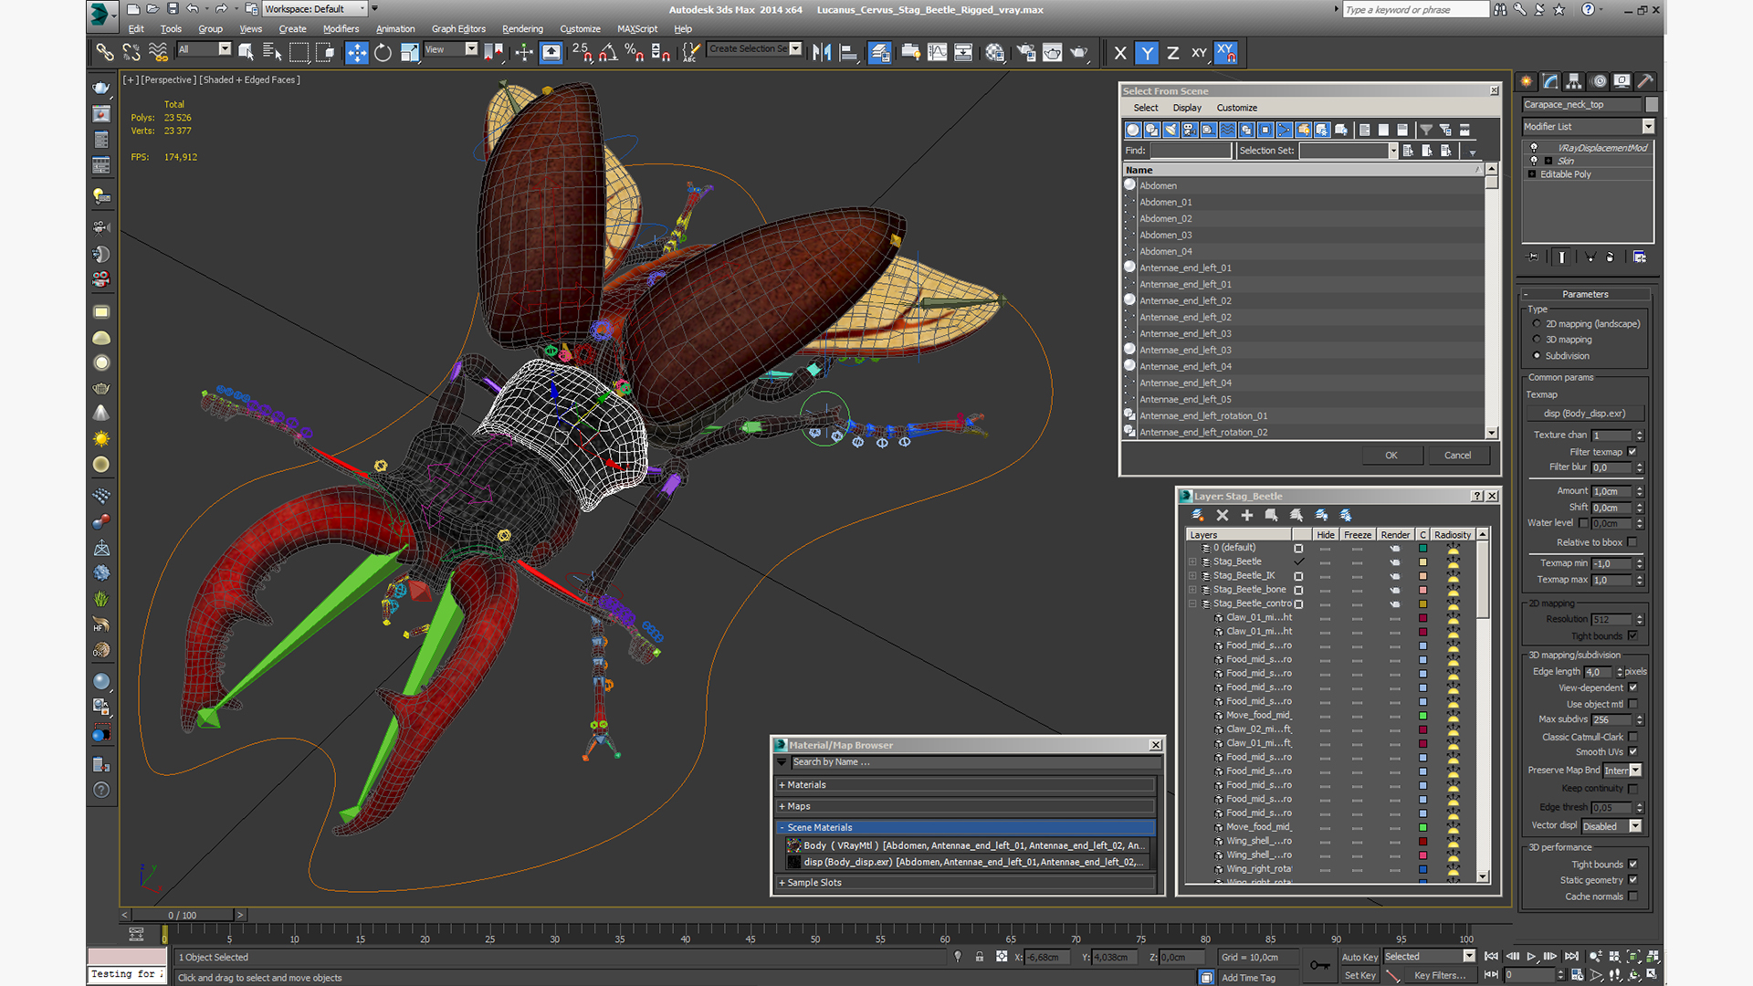The width and height of the screenshot is (1753, 986).
Task: Open Customize menu in Select From Scene
Action: [1236, 108]
